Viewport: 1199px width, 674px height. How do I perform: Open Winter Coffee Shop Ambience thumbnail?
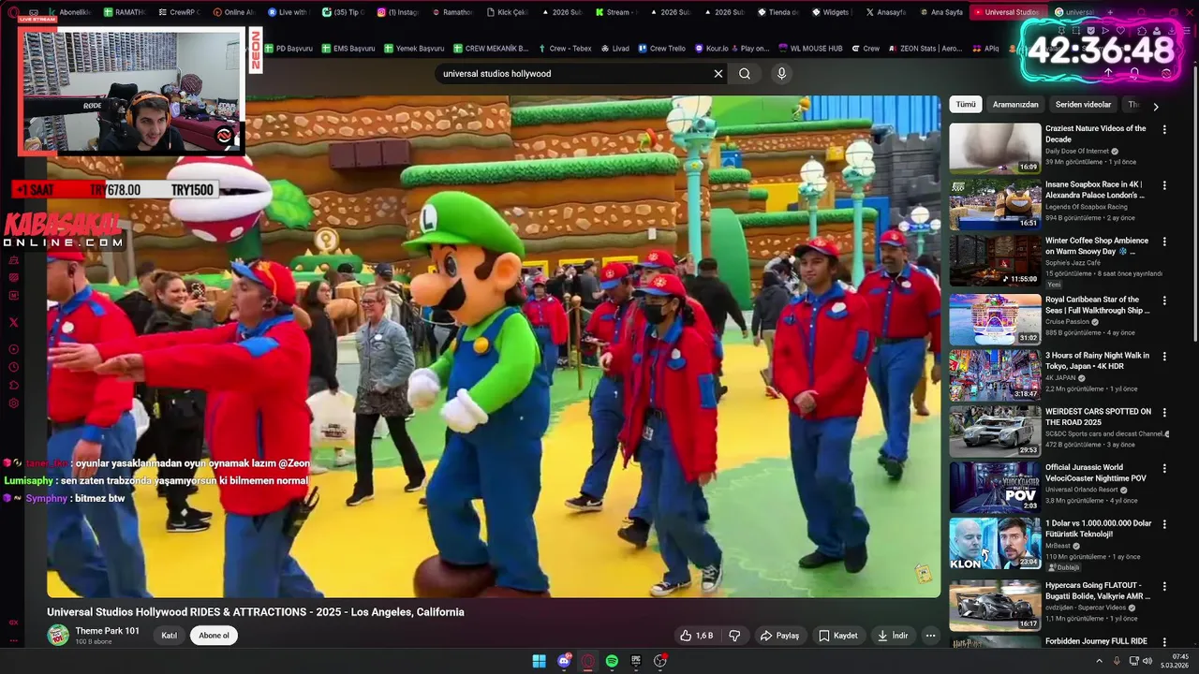point(995,260)
